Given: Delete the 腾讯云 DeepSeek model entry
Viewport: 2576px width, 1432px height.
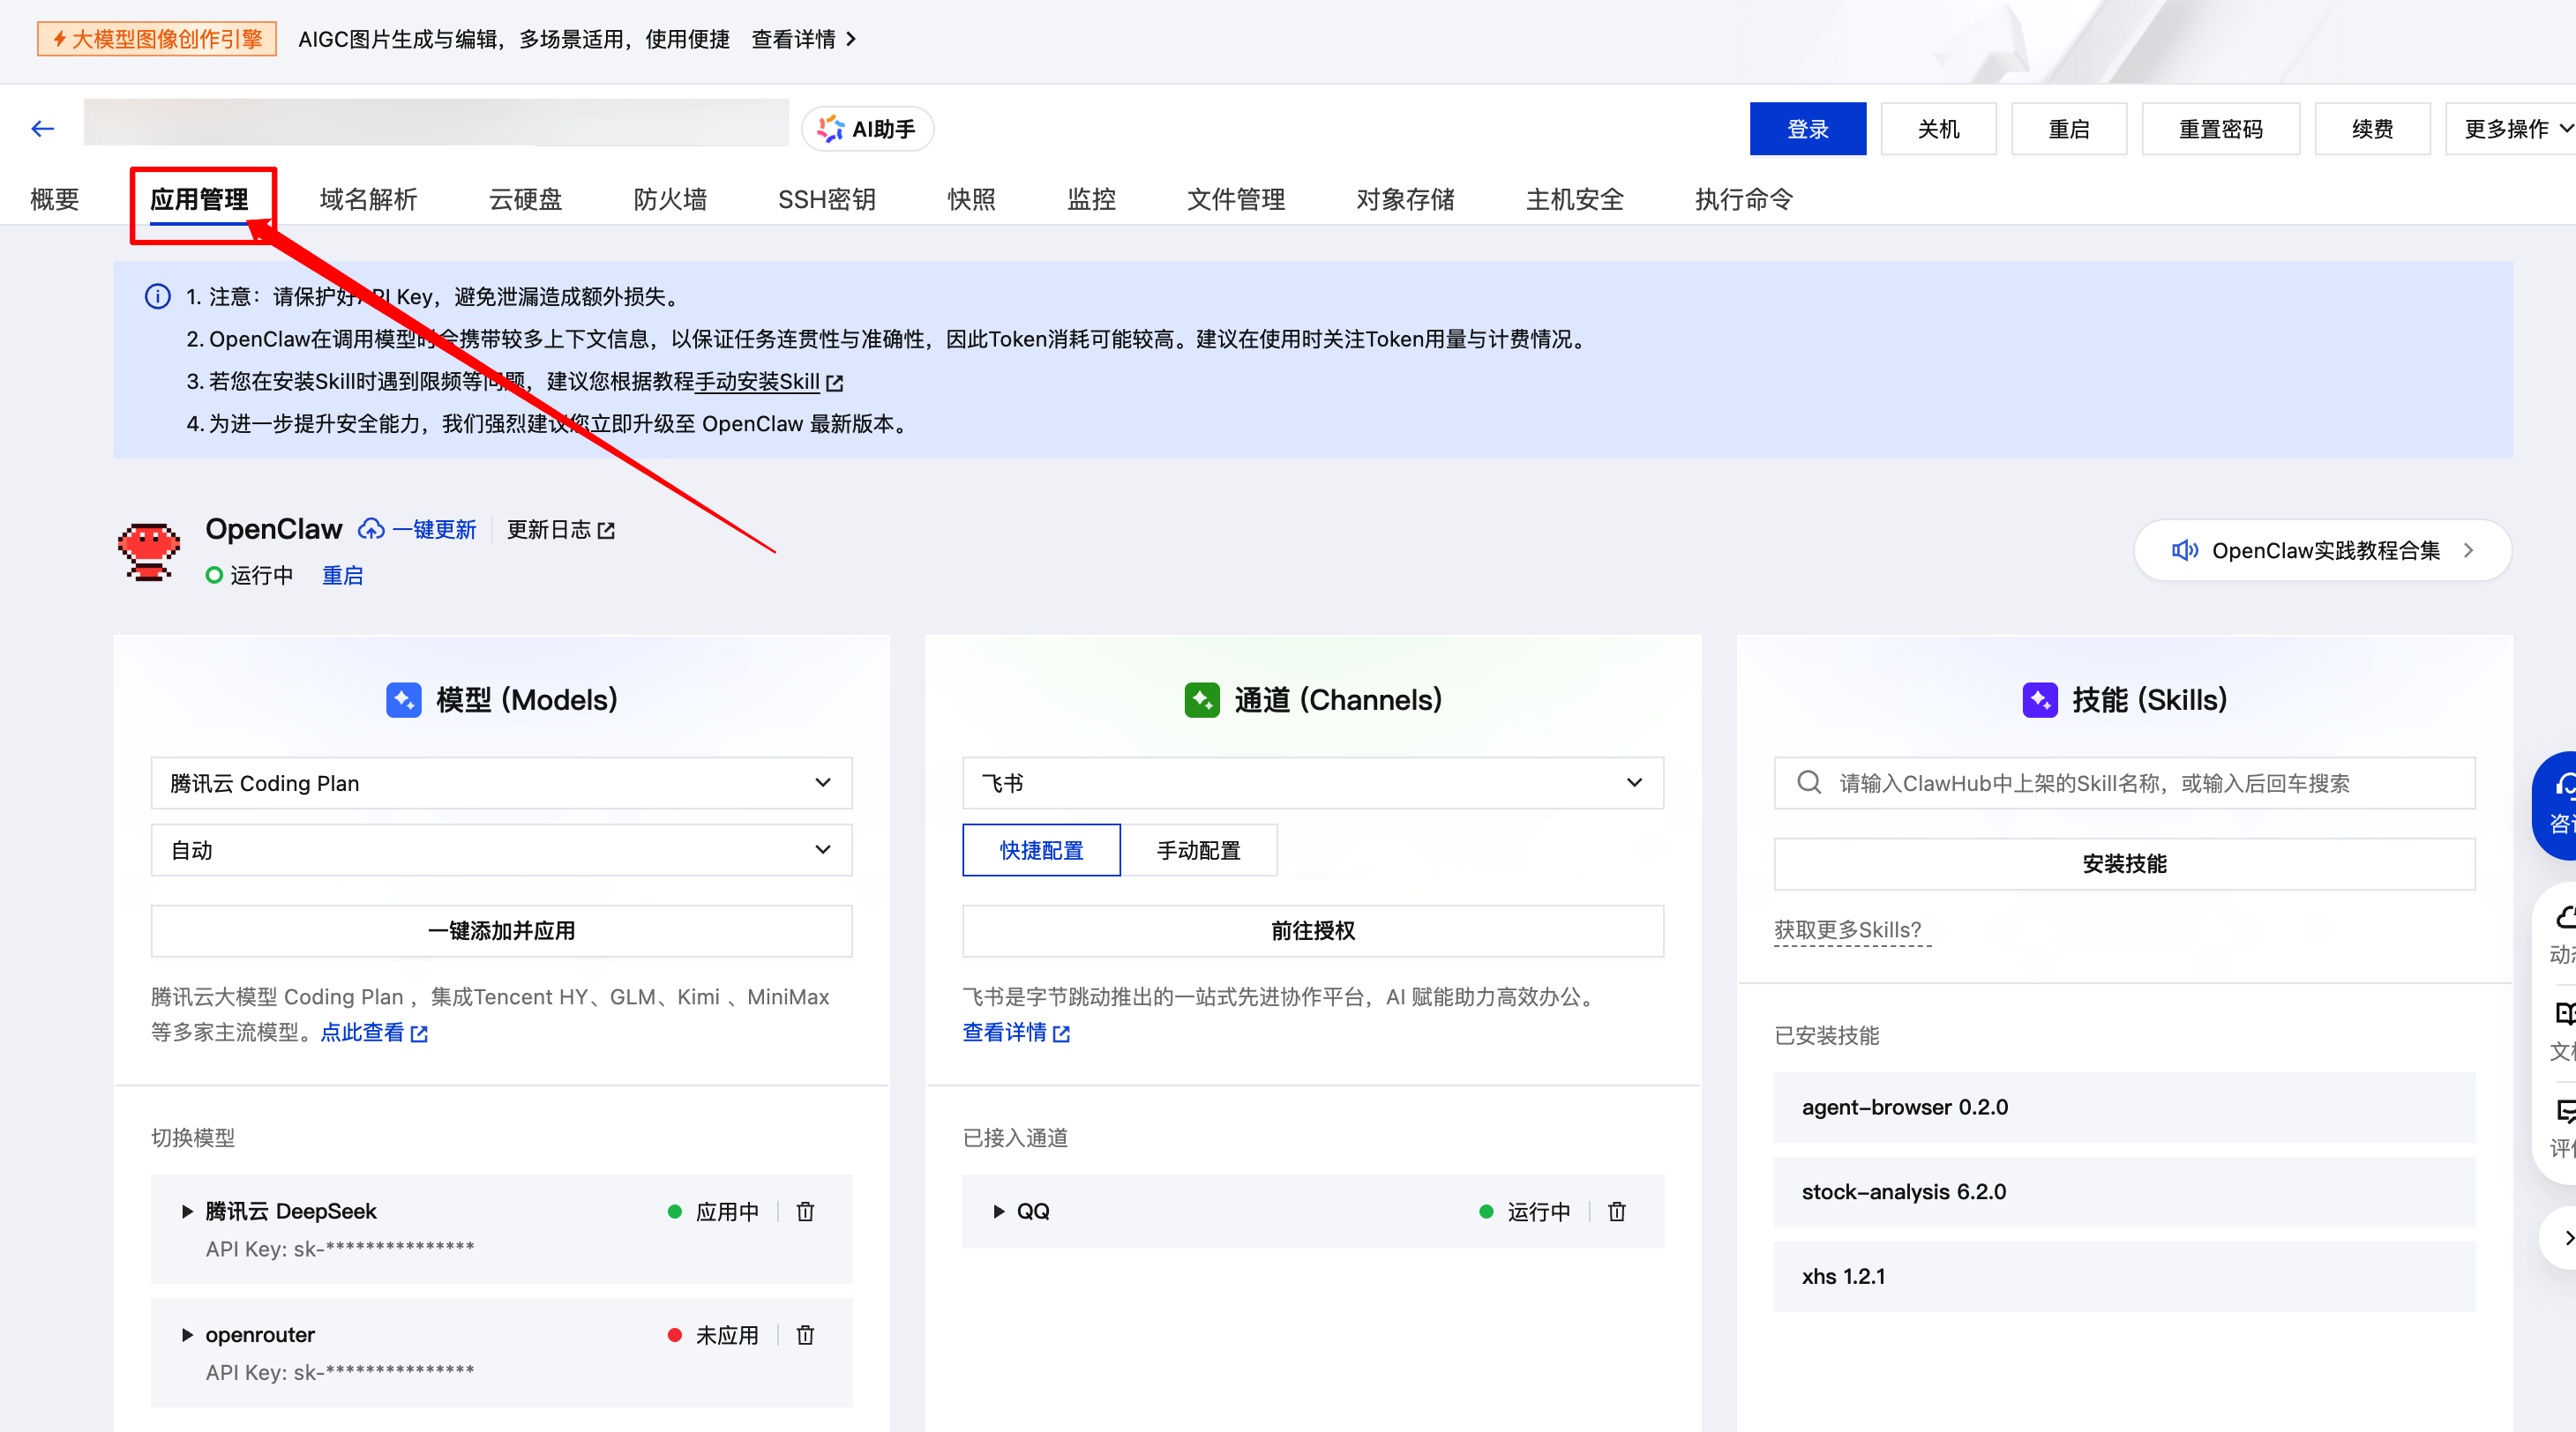Looking at the screenshot, I should pos(805,1212).
